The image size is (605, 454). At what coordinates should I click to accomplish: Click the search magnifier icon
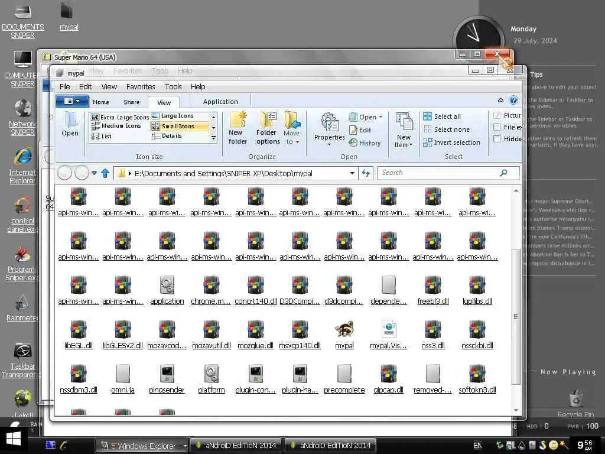[x=503, y=173]
